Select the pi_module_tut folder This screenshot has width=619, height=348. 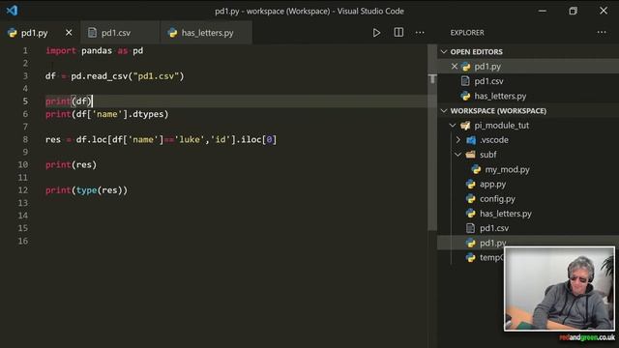point(528,126)
